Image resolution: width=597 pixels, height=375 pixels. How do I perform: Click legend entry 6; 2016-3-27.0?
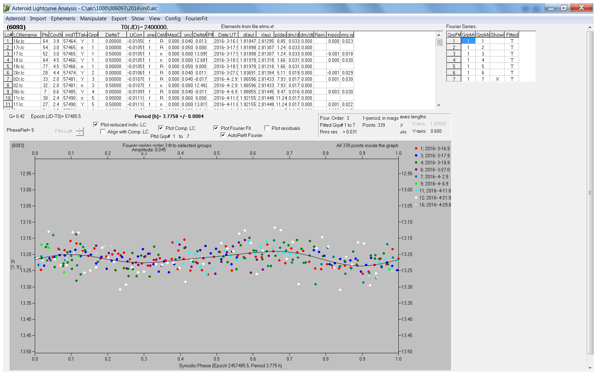tap(432, 170)
